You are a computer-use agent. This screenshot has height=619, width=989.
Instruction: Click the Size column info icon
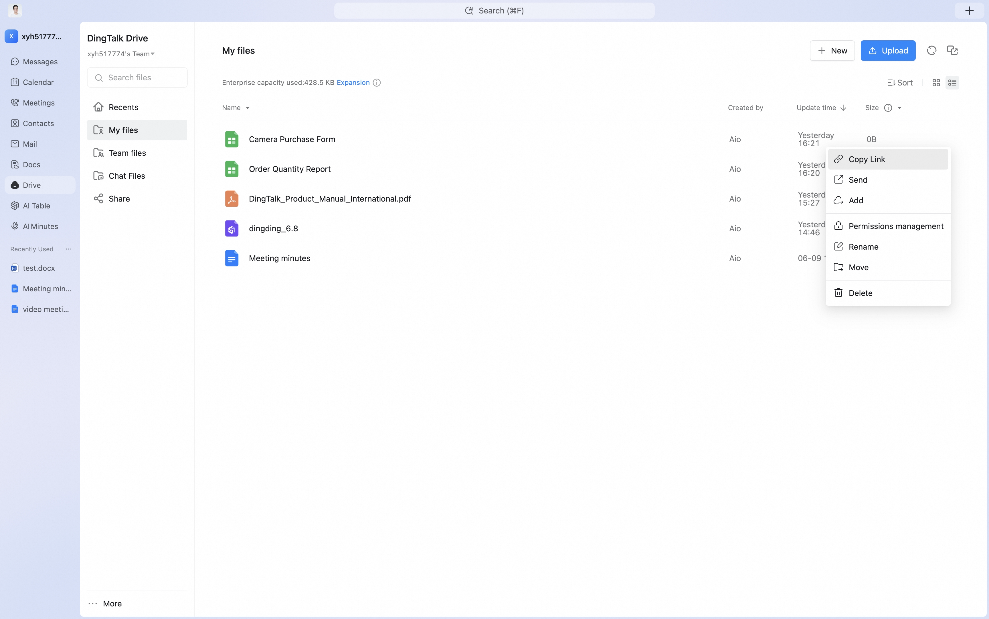888,108
